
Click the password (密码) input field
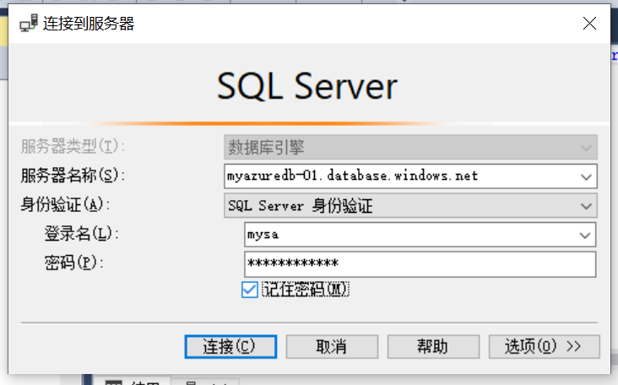pos(420,264)
